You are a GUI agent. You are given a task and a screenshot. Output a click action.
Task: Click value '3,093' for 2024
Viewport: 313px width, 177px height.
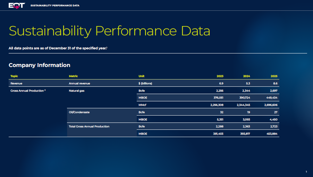246,119
